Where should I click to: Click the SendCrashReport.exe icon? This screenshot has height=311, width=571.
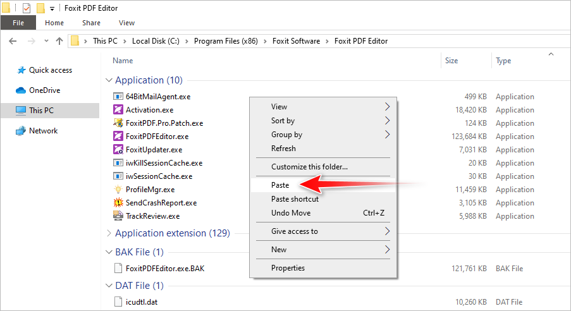[x=118, y=203]
